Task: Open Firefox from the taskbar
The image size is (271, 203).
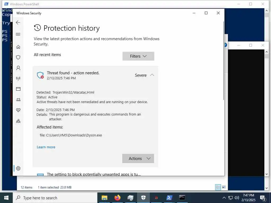Action: pyautogui.click(x=117, y=198)
